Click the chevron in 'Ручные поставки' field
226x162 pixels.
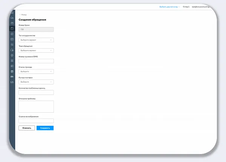(x=51, y=82)
